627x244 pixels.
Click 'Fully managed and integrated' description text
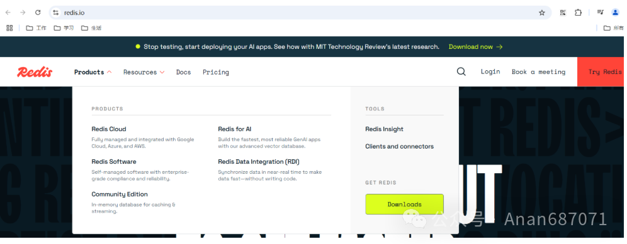[x=143, y=143]
